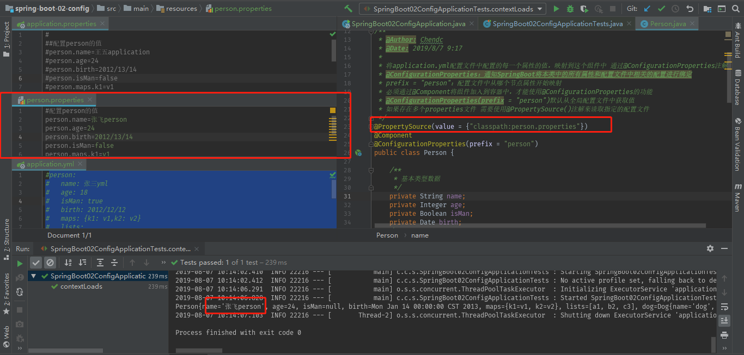Print console output icon
The height and width of the screenshot is (355, 744).
coord(724,335)
